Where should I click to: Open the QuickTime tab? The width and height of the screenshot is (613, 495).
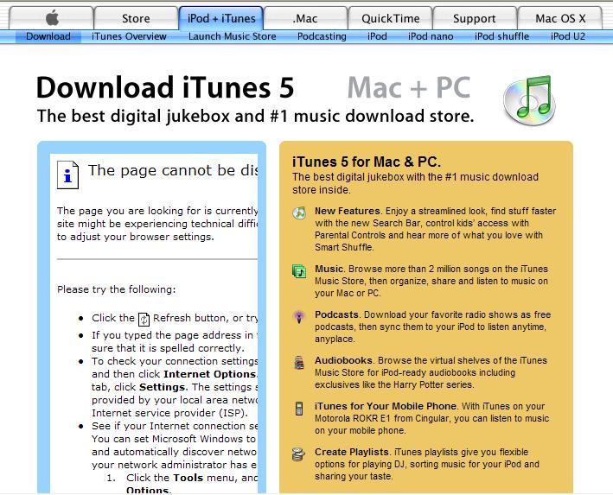pyautogui.click(x=389, y=18)
